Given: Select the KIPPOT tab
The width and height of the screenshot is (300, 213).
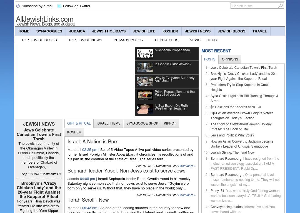Looking at the screenshot, I should [170, 123].
